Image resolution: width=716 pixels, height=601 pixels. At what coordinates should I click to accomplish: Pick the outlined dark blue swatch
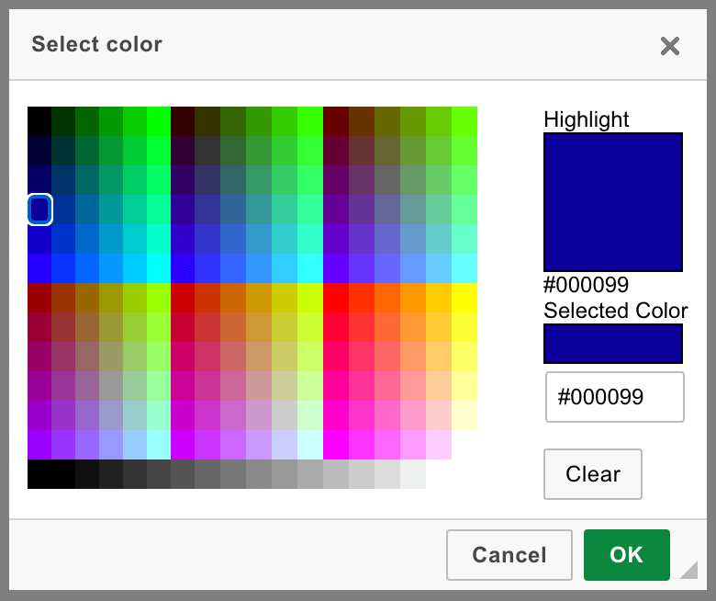39,210
